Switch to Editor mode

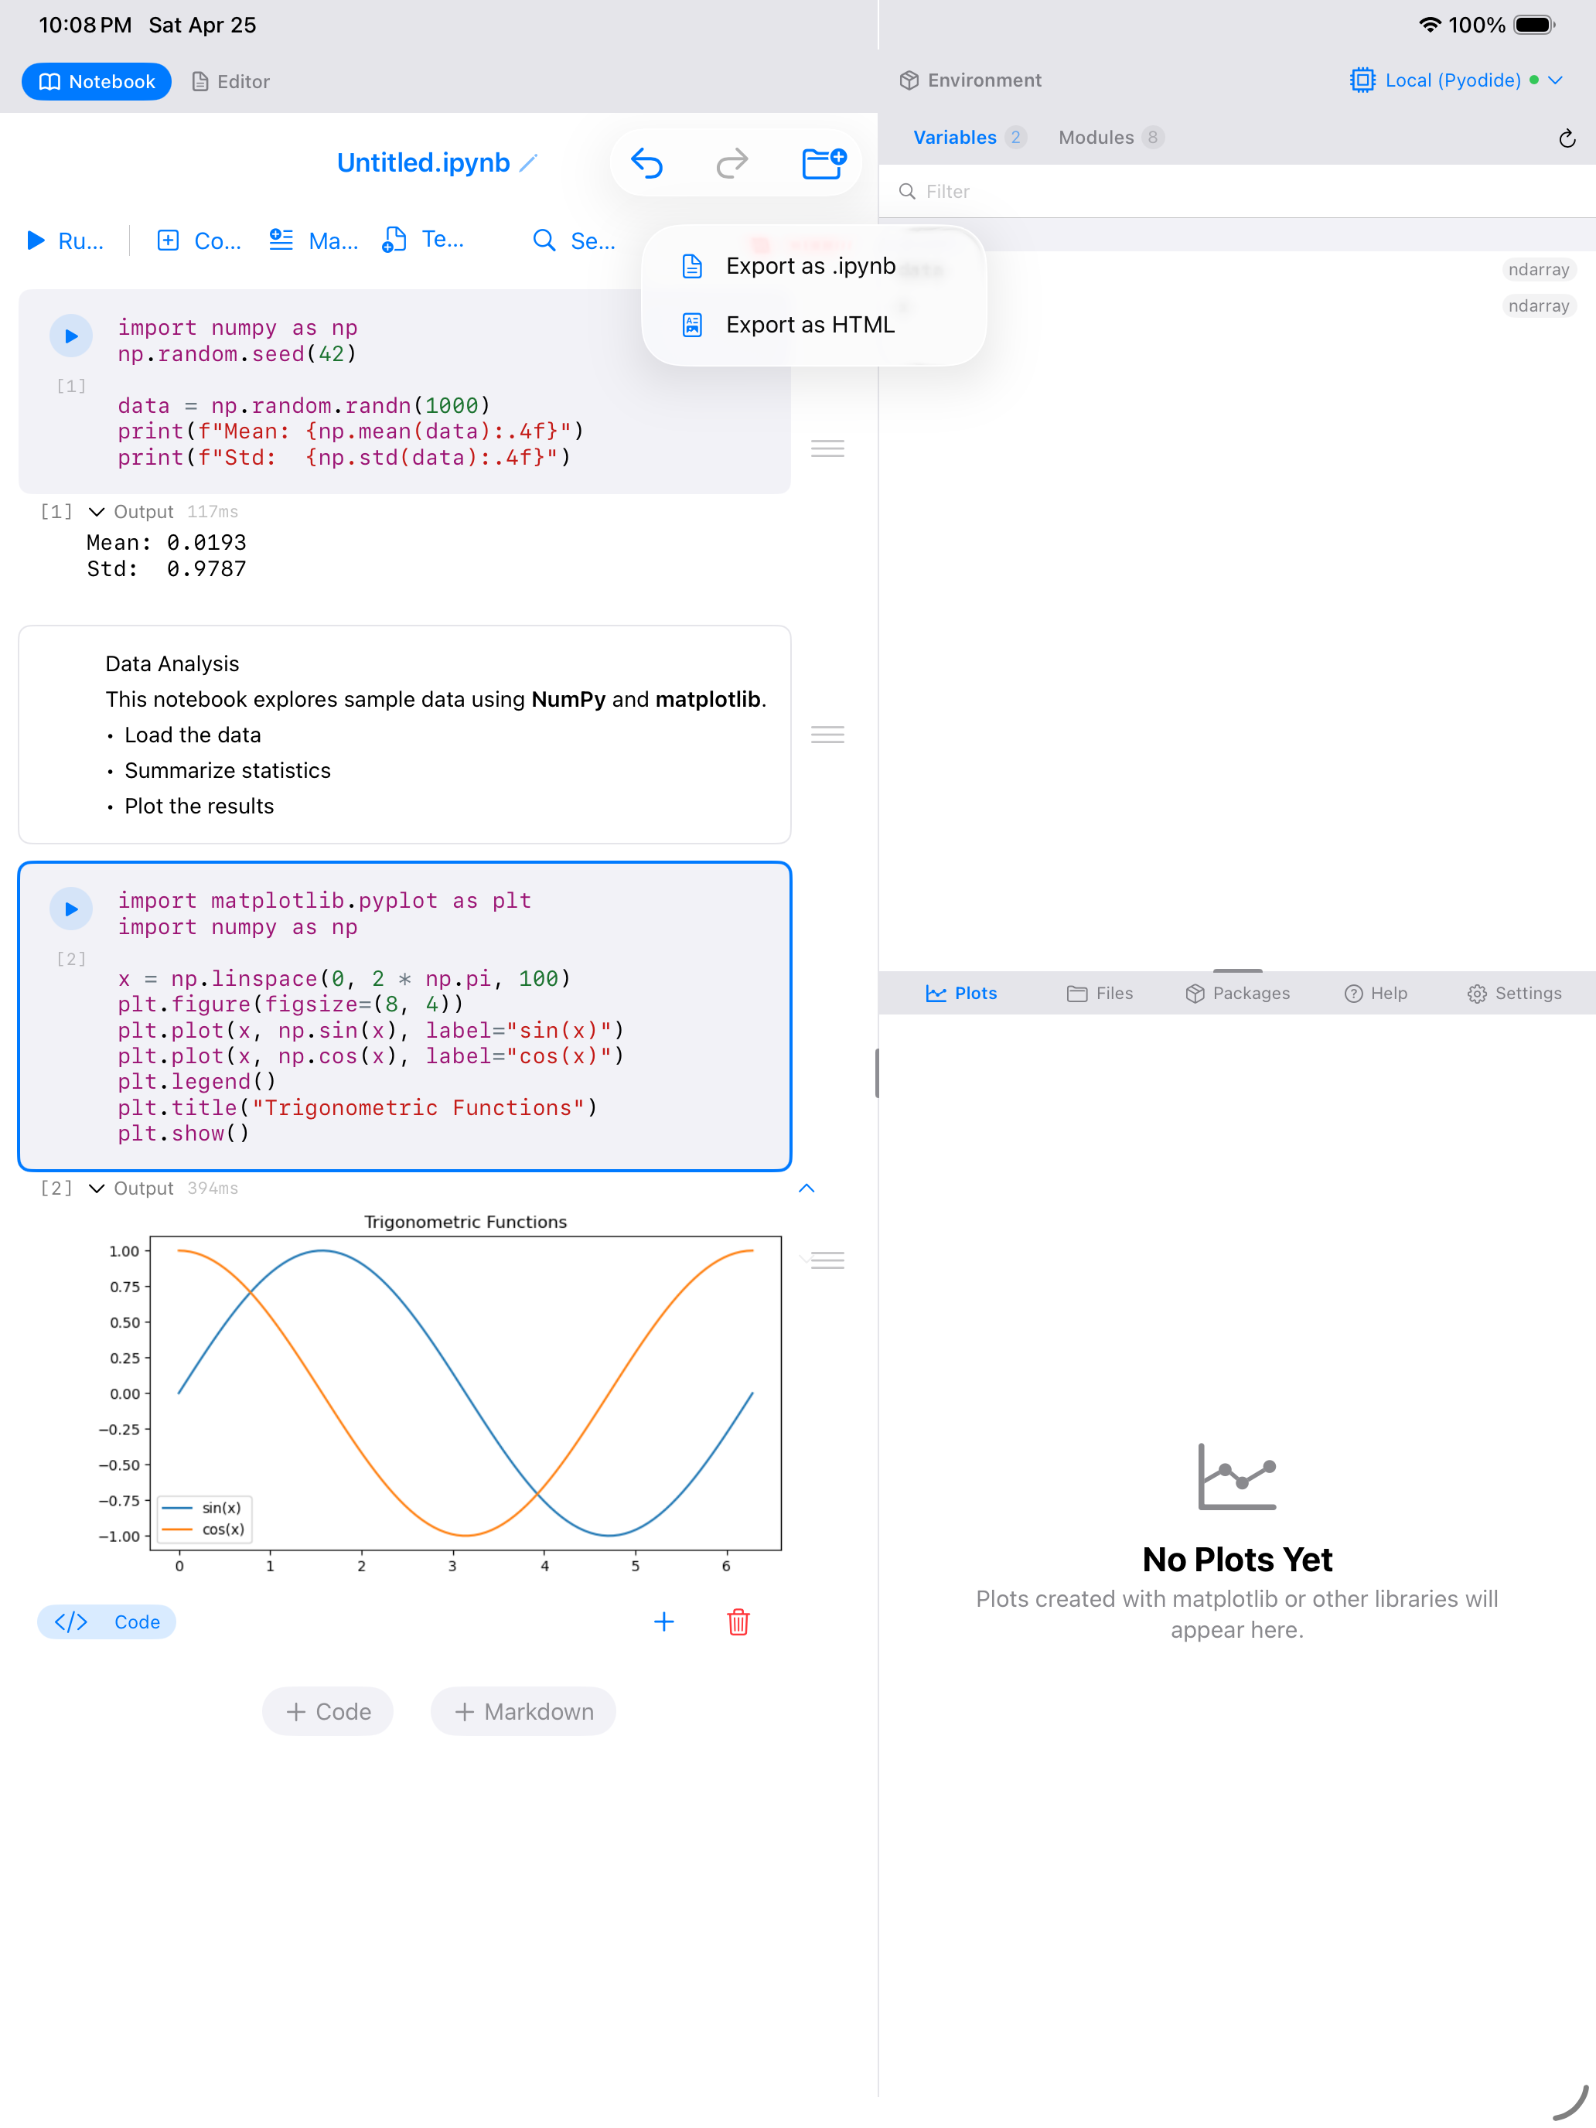pyautogui.click(x=231, y=82)
